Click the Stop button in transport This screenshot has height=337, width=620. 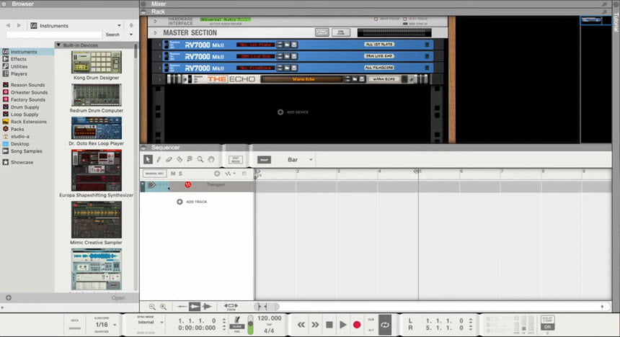329,325
